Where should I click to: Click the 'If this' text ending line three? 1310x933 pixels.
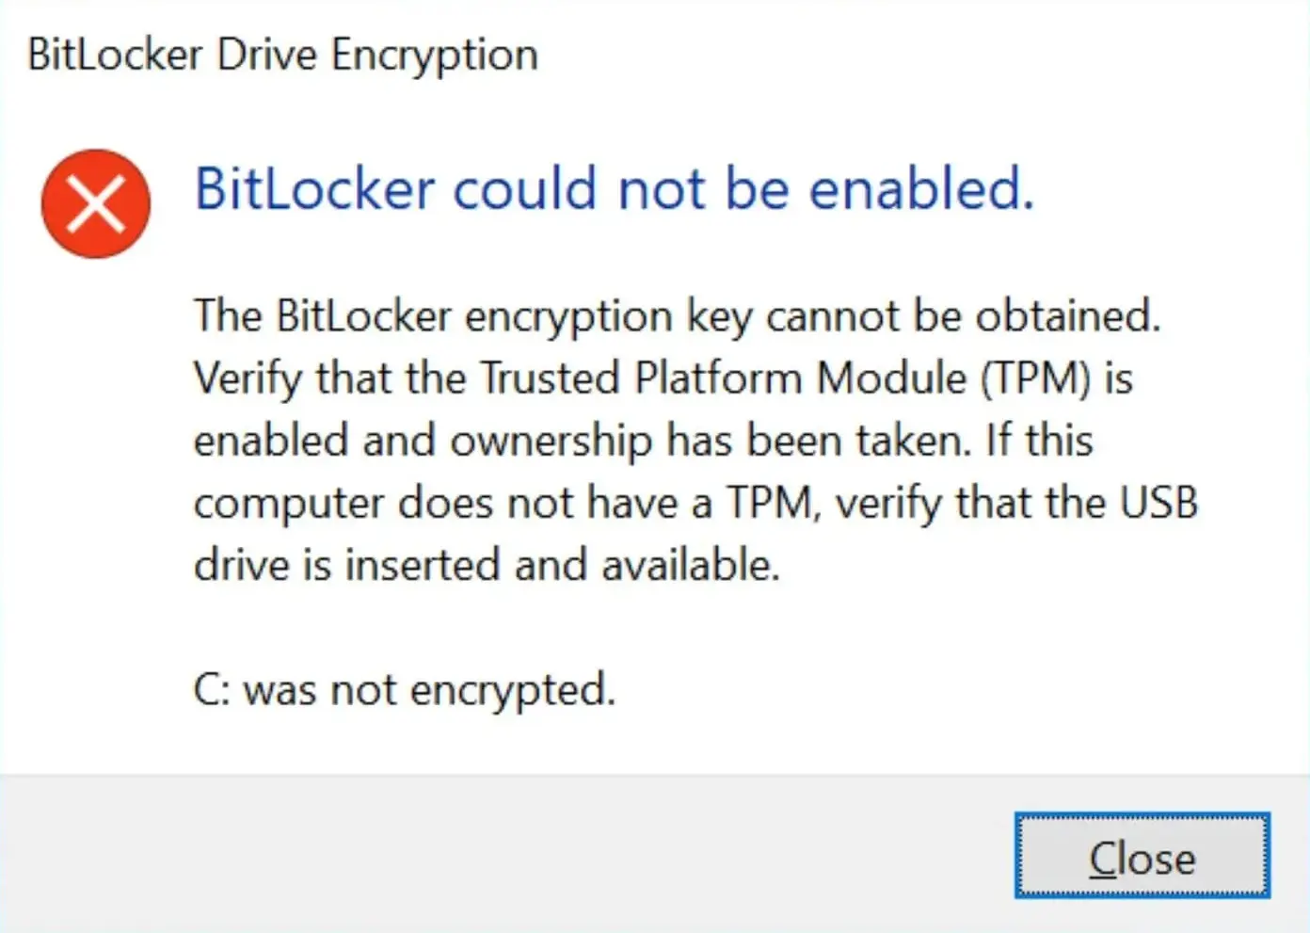click(x=1039, y=441)
